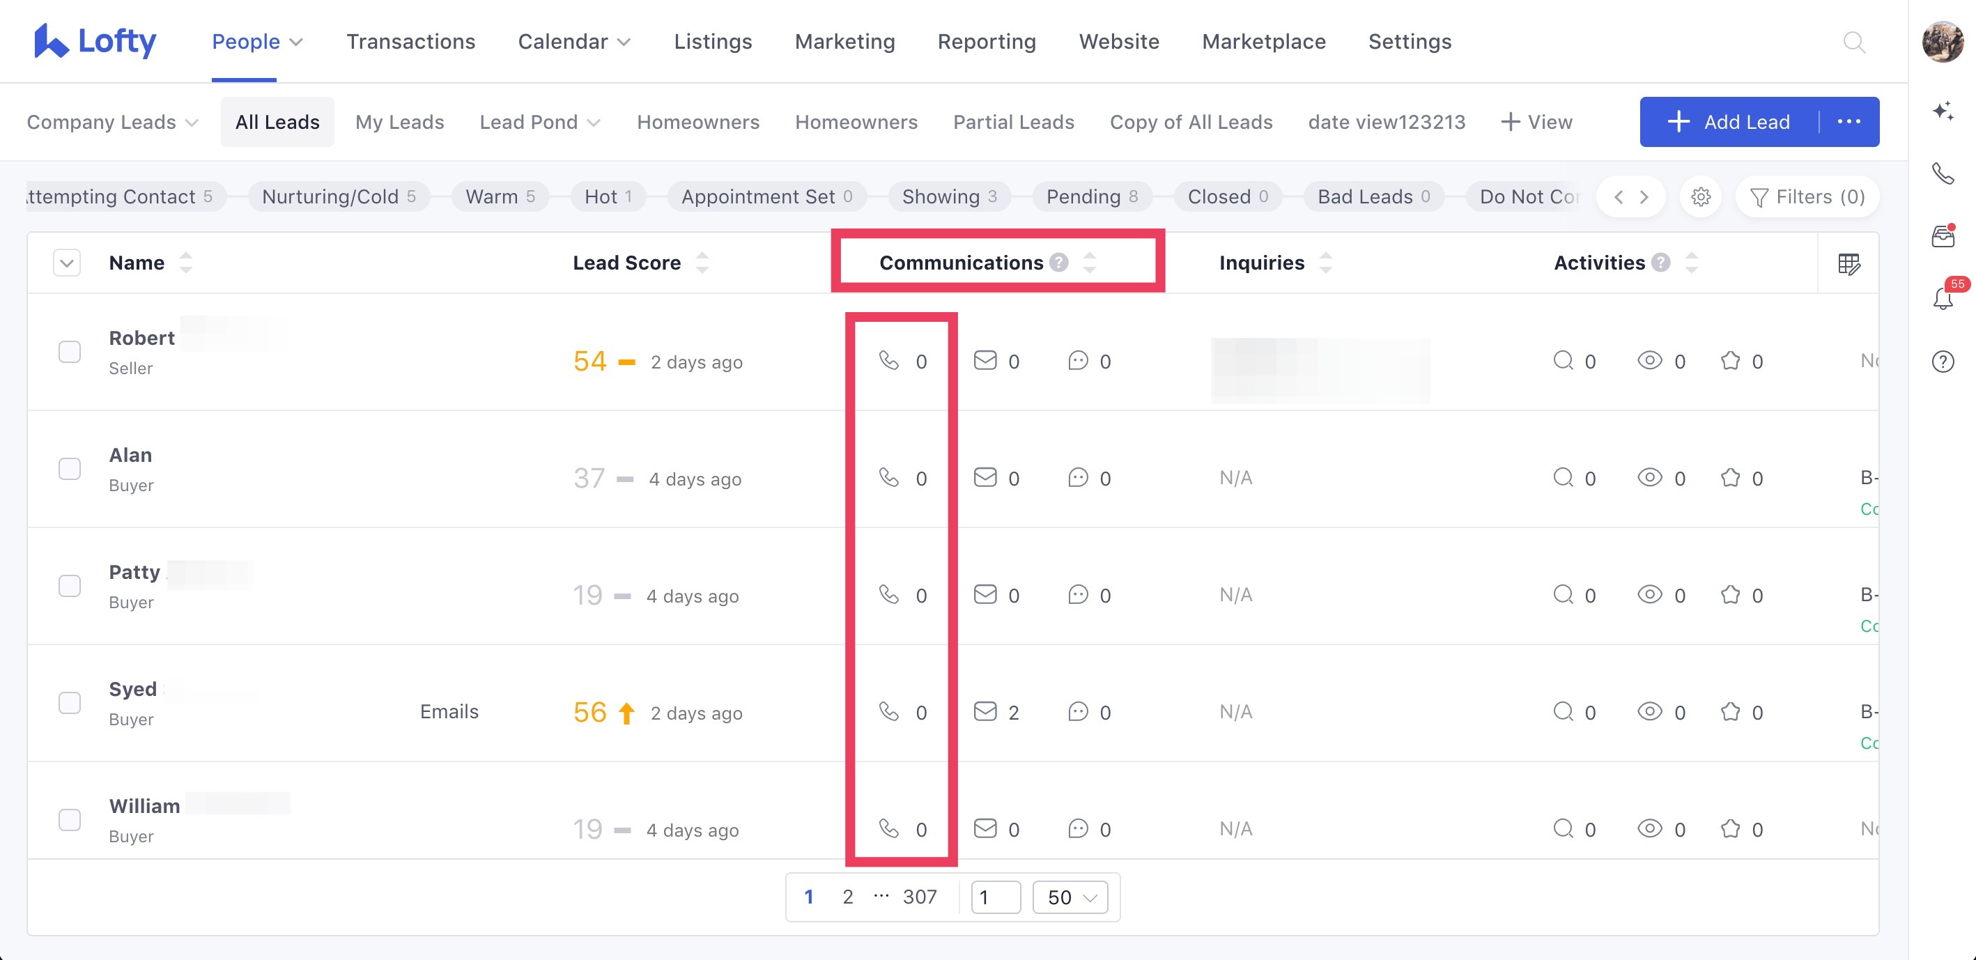This screenshot has height=960, width=1976.
Task: Click the AI sparkle assistant icon
Action: (1943, 111)
